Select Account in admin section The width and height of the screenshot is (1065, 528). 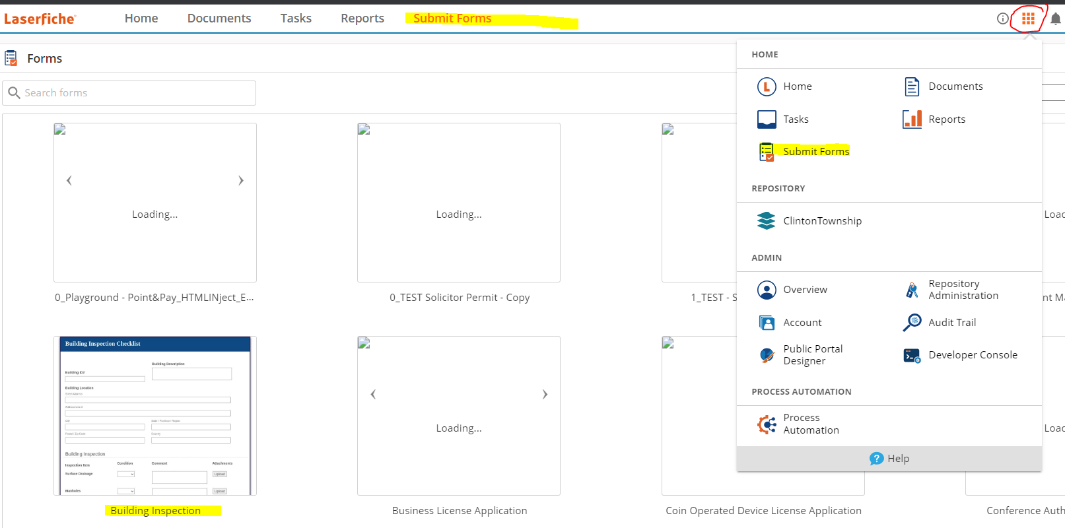point(802,322)
